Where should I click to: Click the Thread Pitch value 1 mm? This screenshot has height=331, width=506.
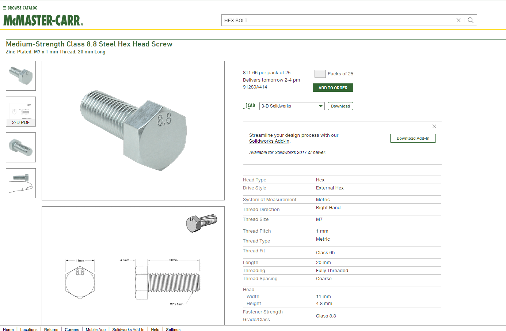point(322,231)
